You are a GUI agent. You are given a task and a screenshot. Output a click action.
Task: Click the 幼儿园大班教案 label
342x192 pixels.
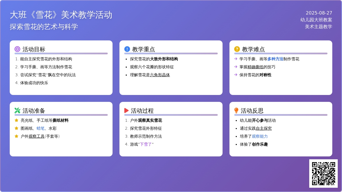[x=316, y=20]
